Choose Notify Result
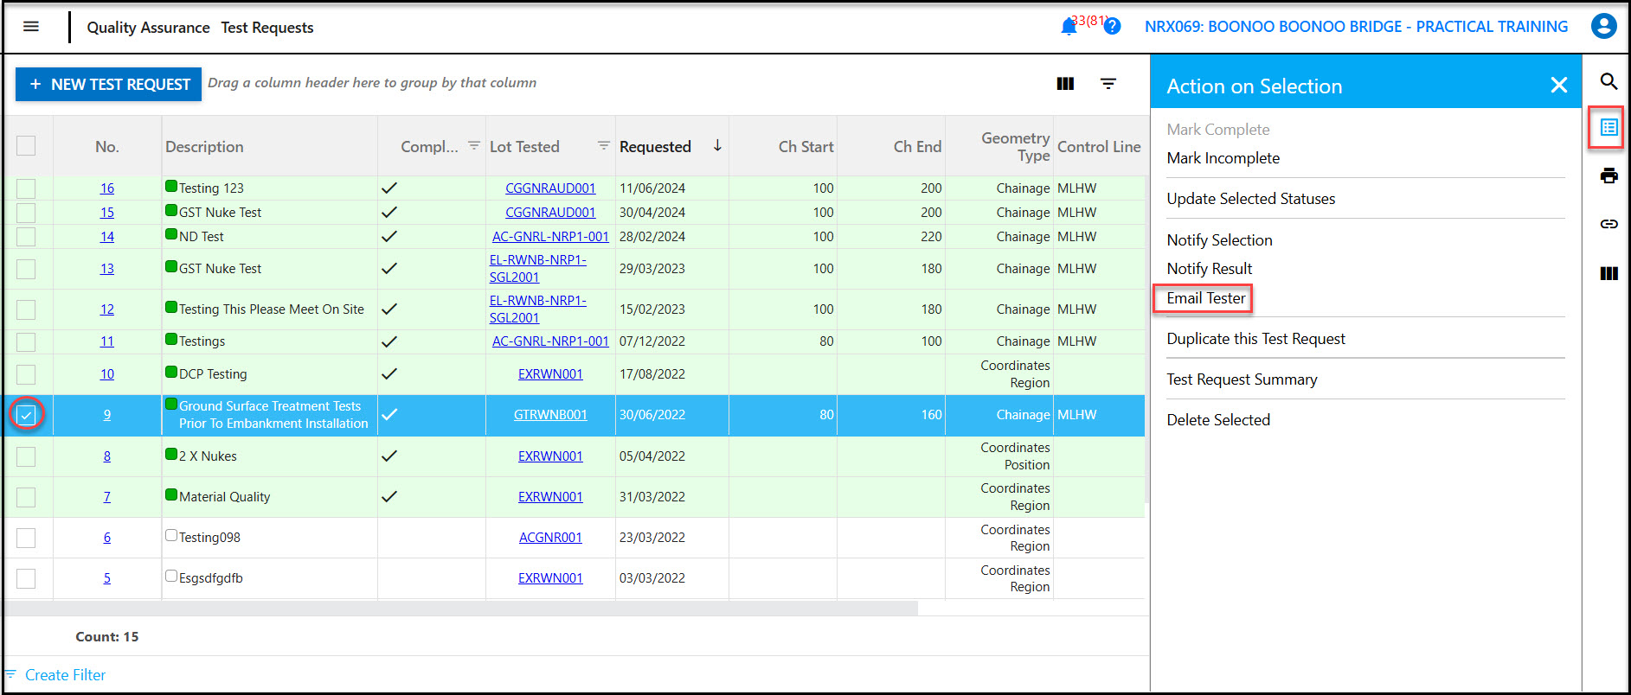 tap(1209, 269)
